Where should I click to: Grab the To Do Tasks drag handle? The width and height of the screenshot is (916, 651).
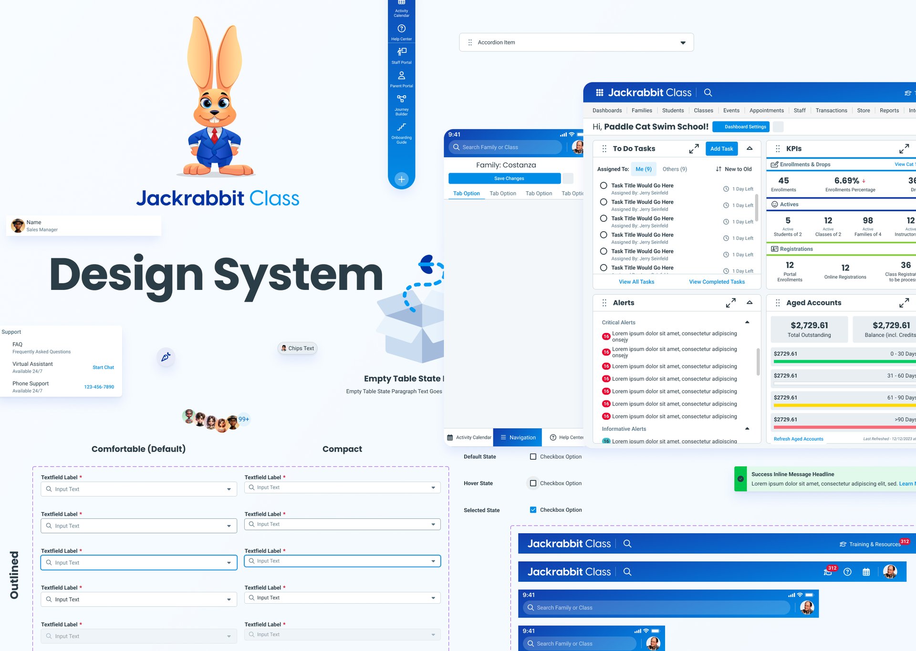point(604,149)
